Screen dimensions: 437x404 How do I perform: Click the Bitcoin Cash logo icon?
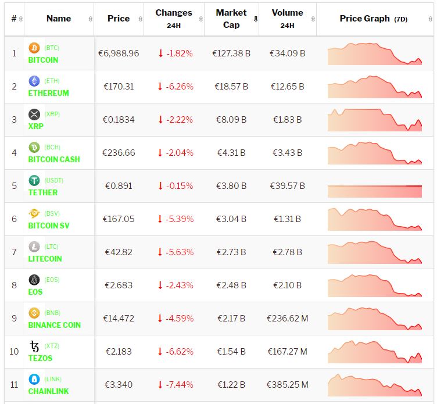point(34,147)
